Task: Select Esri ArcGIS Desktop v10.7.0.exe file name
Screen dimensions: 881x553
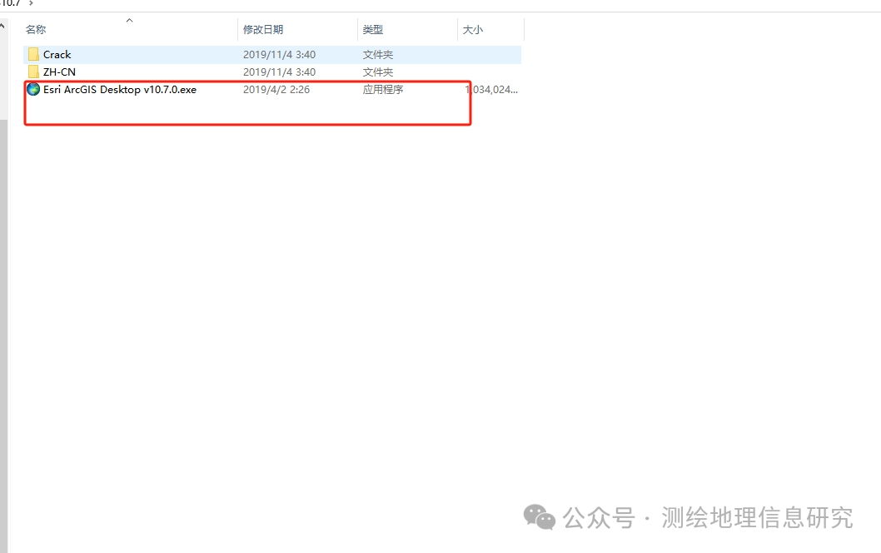Action: click(x=120, y=90)
